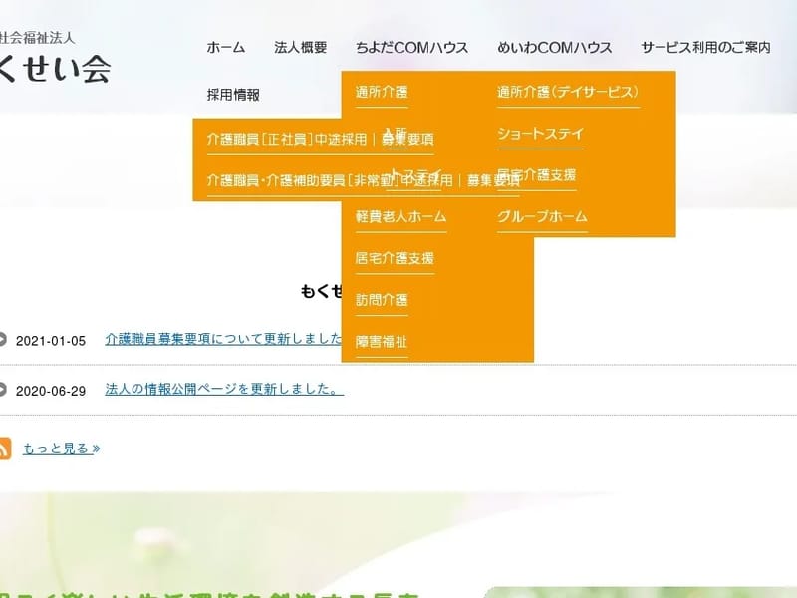This screenshot has height=598, width=797.
Task: Select グループホーム submenu entry
Action: pos(542,216)
